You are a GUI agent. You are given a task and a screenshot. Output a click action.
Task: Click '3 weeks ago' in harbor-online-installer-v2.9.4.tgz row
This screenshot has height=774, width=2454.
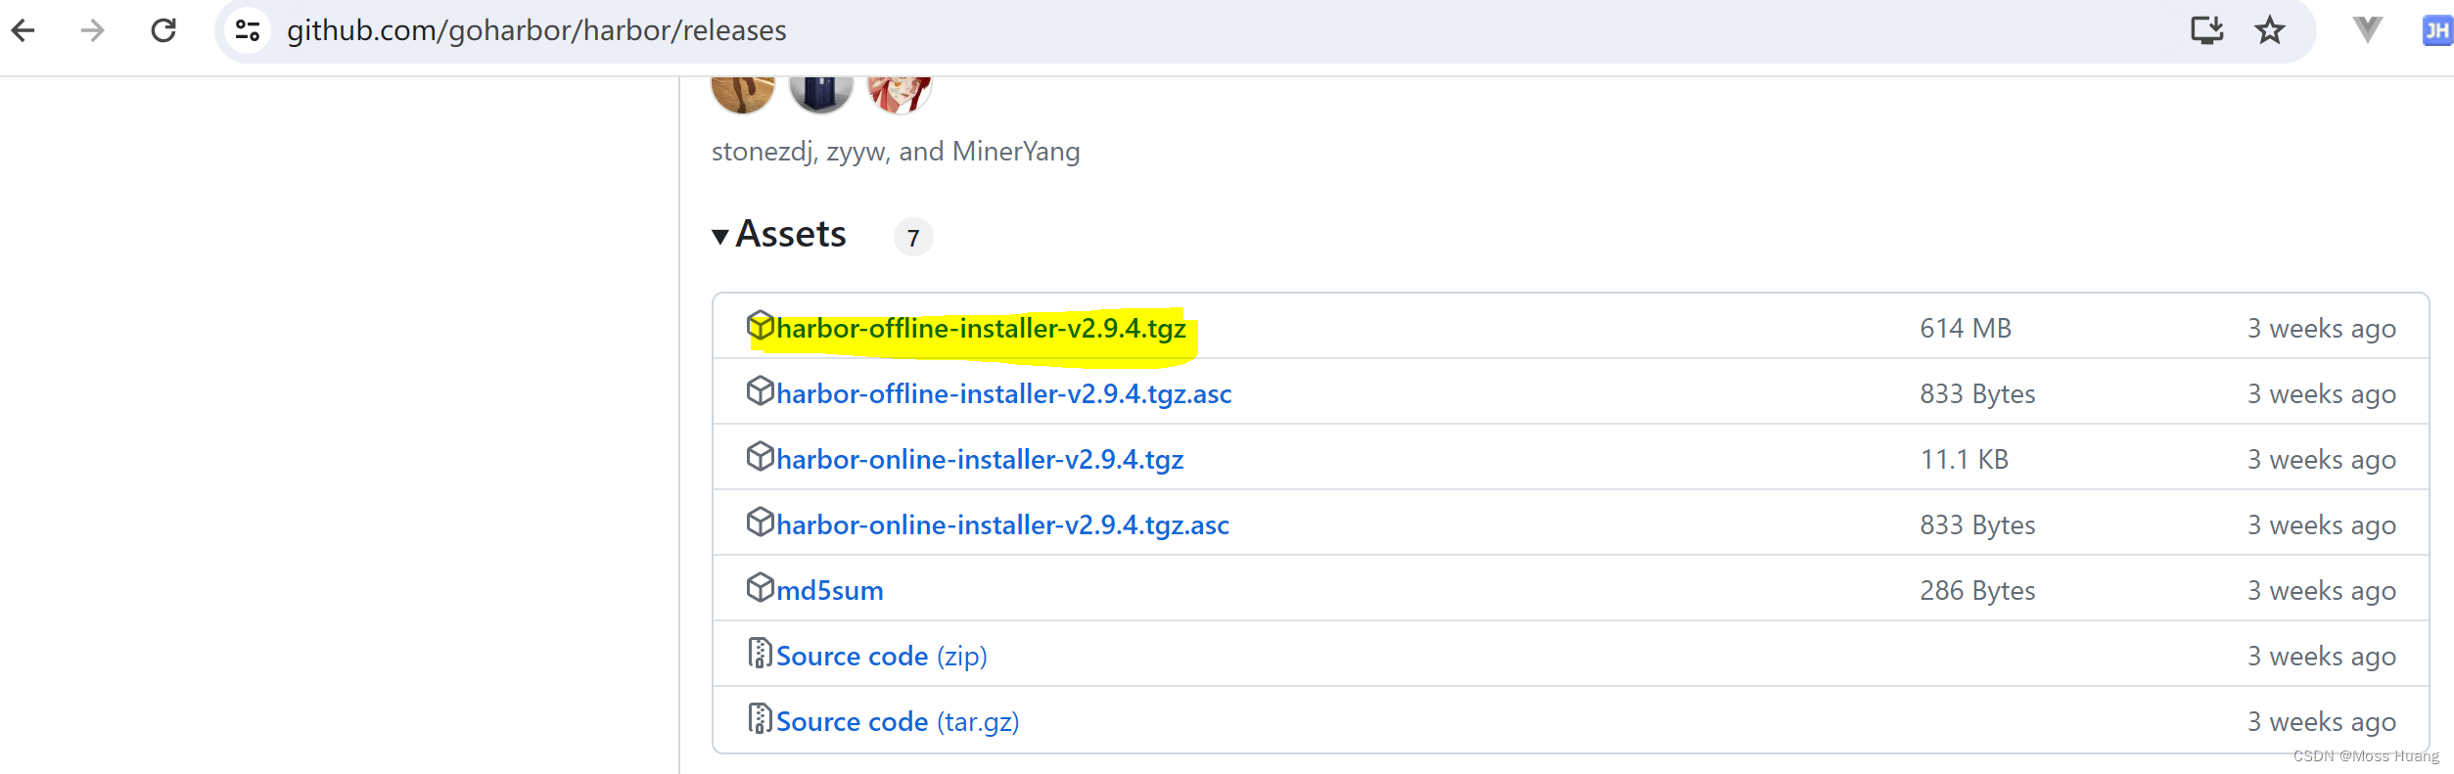[2322, 460]
